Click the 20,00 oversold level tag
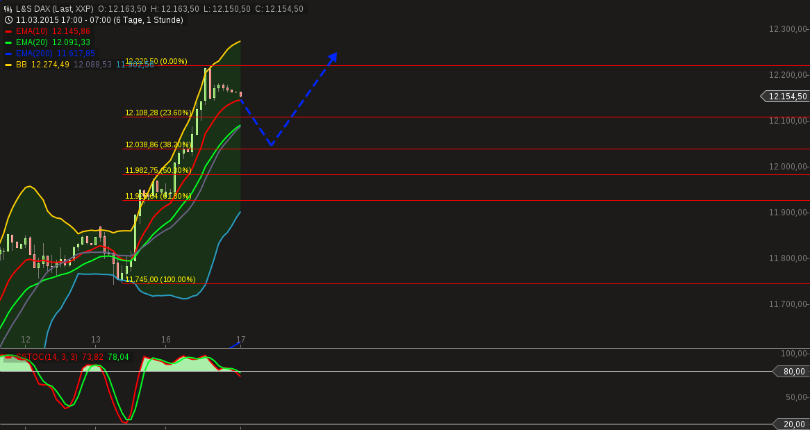 (791, 424)
